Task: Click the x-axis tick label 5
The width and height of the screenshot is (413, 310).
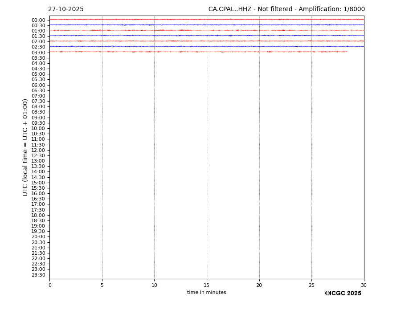Action: [102, 285]
